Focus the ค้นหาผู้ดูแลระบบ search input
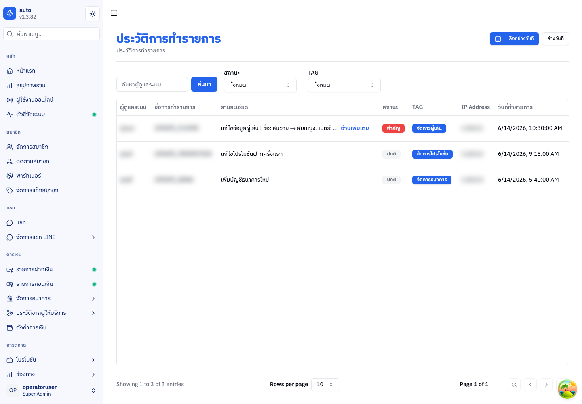582x404 pixels. pos(152,84)
